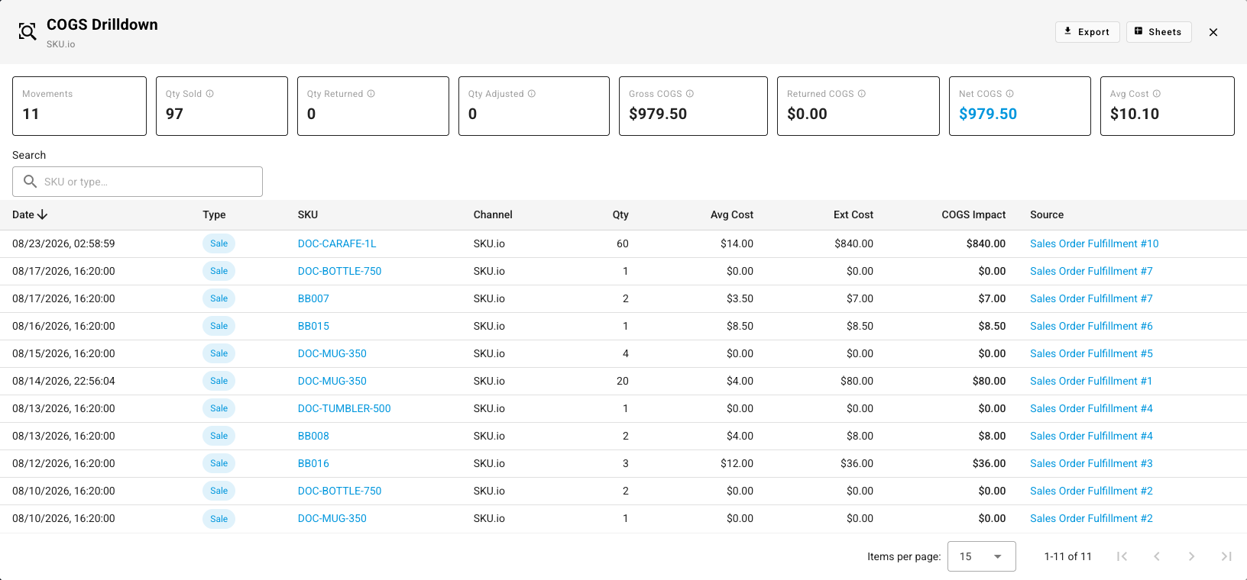Sort by the COGS Impact column header
The image size is (1247, 580).
click(973, 214)
